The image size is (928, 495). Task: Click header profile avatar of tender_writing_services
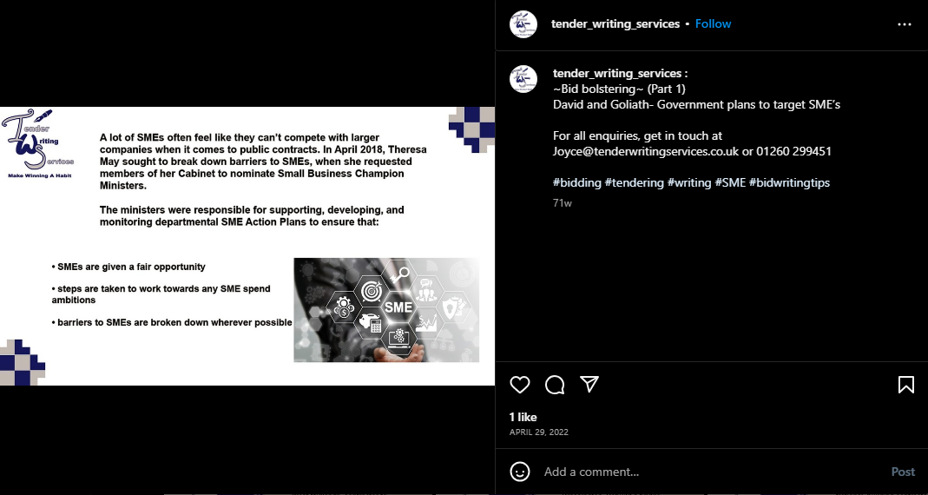tap(523, 24)
